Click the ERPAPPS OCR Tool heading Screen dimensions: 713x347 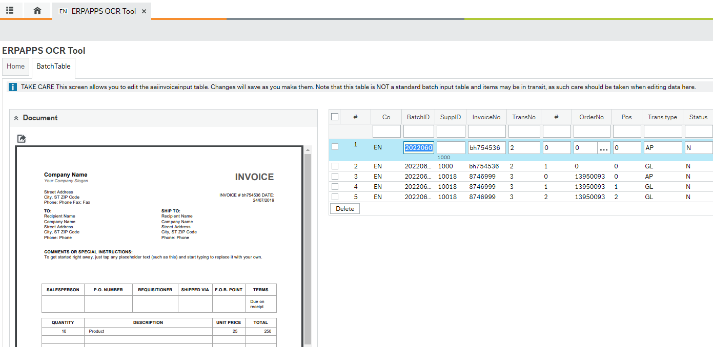point(44,50)
